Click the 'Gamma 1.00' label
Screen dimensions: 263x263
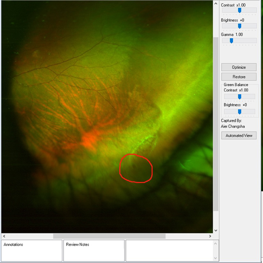click(x=232, y=35)
